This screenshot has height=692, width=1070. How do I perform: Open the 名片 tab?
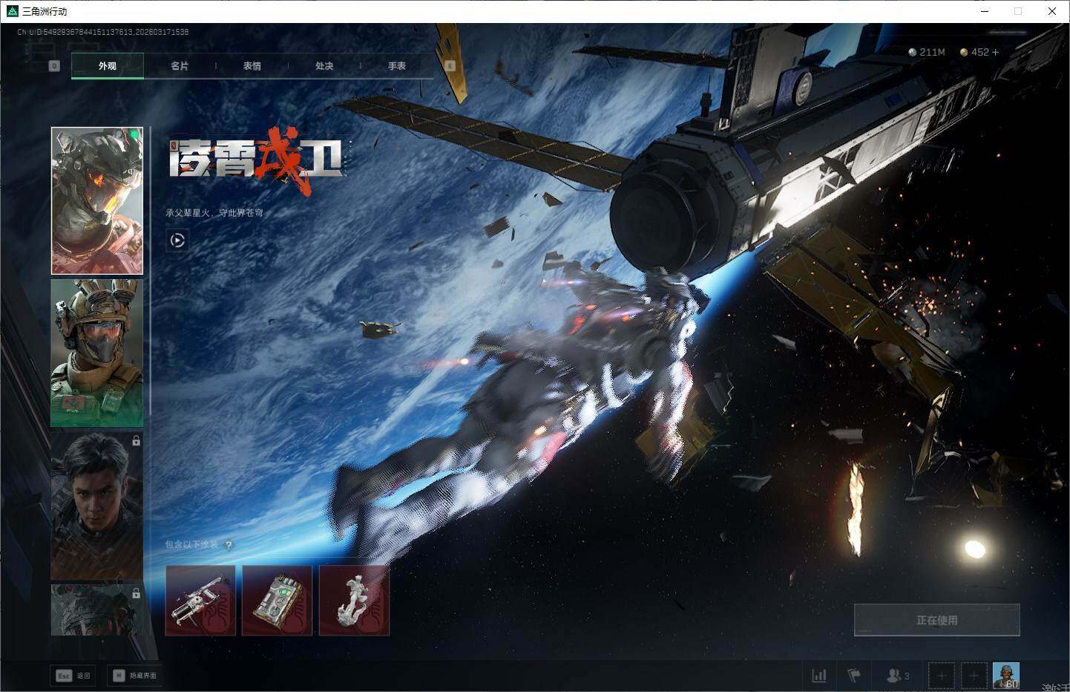180,66
